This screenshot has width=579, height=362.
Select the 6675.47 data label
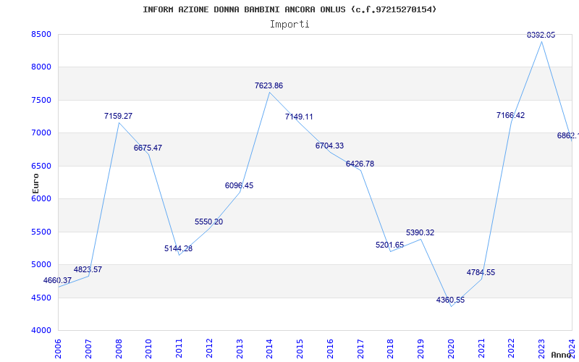(x=148, y=148)
